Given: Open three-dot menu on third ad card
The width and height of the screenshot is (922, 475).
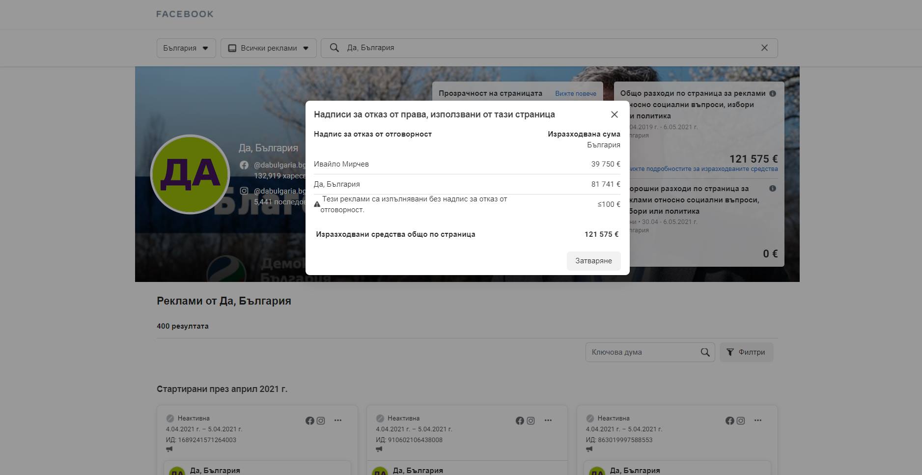Looking at the screenshot, I should click(758, 420).
